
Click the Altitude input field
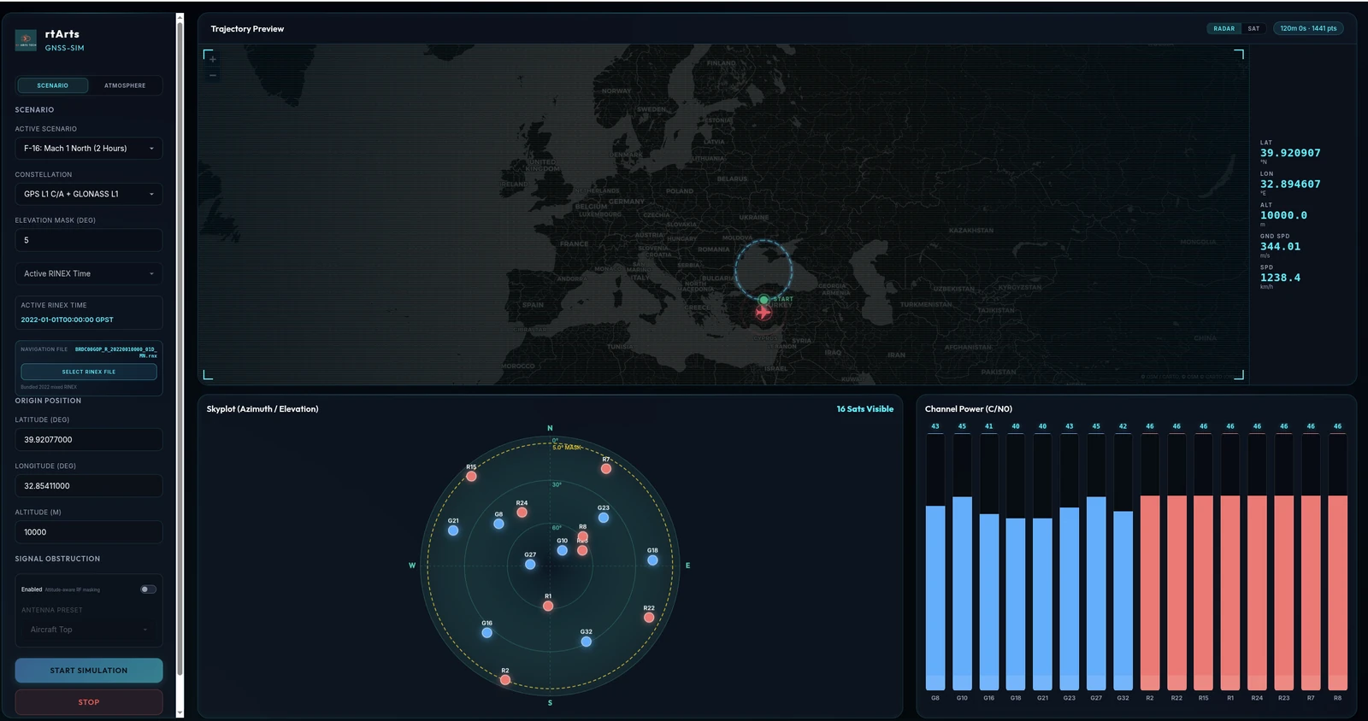pyautogui.click(x=89, y=532)
